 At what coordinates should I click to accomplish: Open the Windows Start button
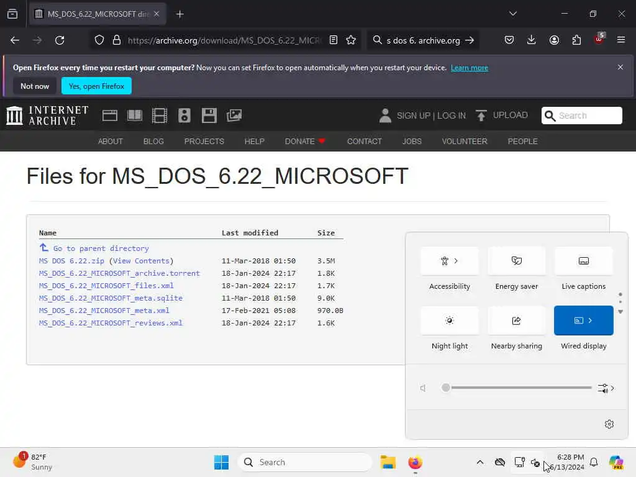click(222, 462)
